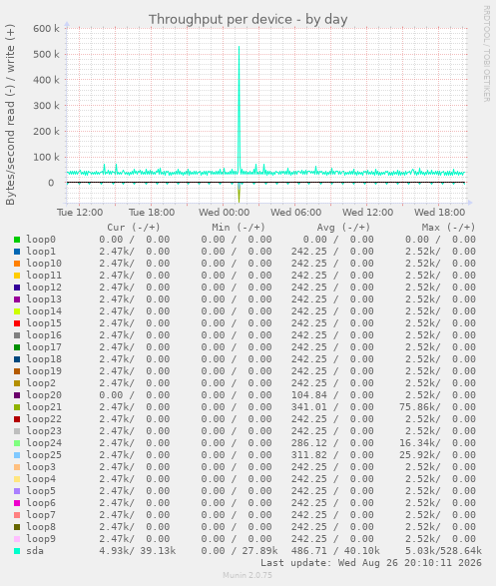This screenshot has height=586, width=496.
Task: Click the loop24 max value 16.34k
Action: coord(419,443)
